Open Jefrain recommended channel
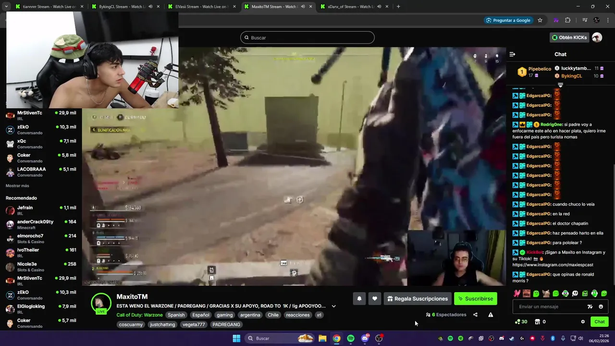Image resolution: width=615 pixels, height=346 pixels. click(41, 210)
